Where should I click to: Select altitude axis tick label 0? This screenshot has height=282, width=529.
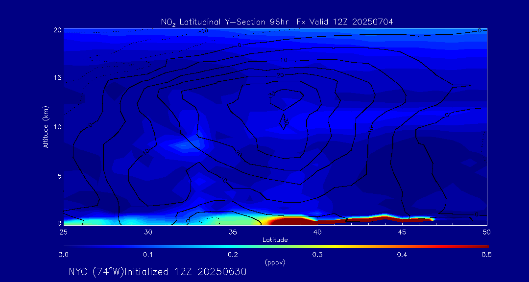pos(59,223)
